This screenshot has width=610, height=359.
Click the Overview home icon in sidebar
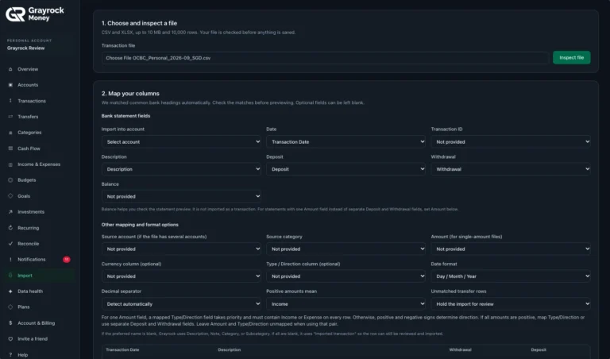10,69
